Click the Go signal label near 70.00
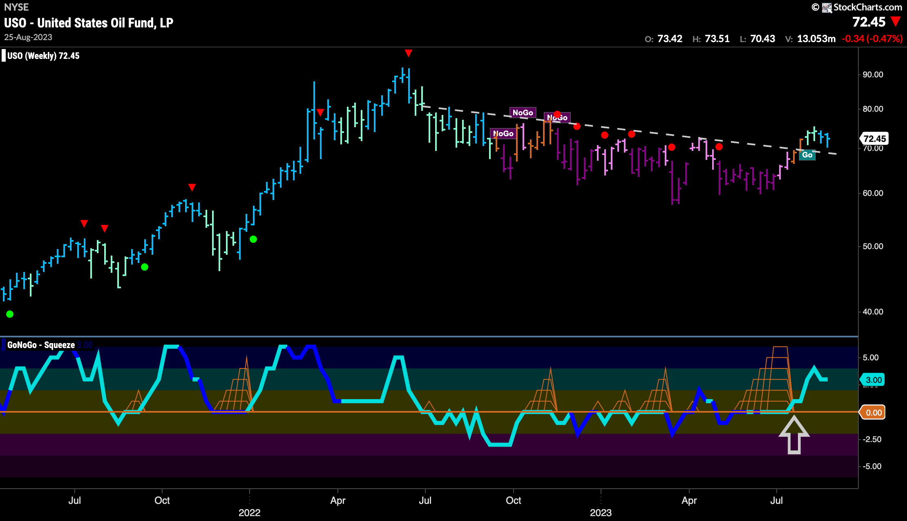The height and width of the screenshot is (521, 907). point(807,155)
